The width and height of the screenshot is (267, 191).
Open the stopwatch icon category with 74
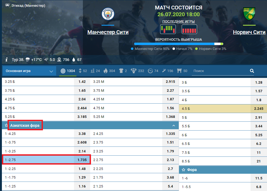[x=153, y=71]
